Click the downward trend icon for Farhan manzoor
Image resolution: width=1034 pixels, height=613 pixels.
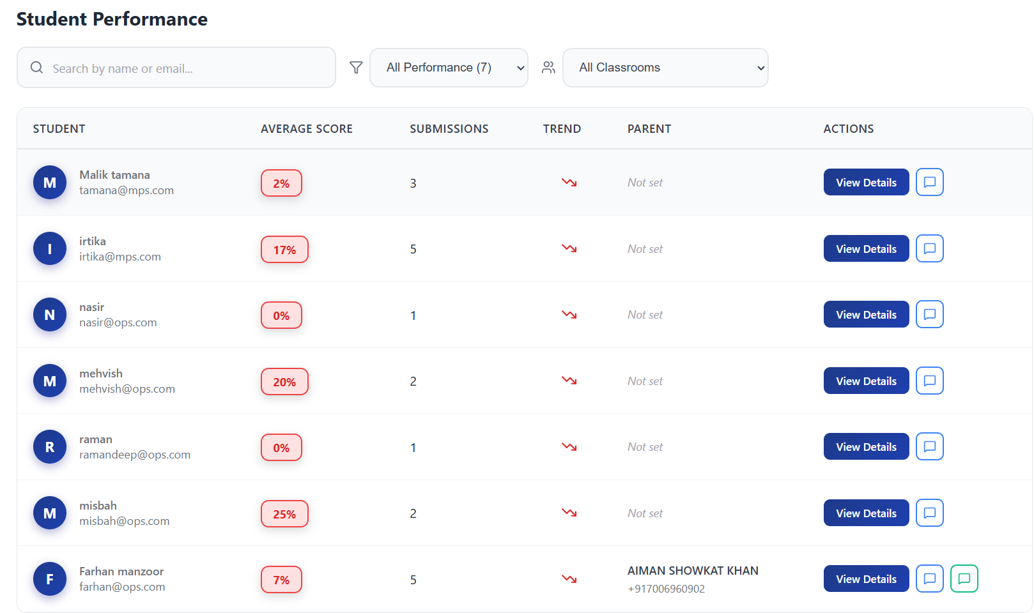pyautogui.click(x=569, y=579)
